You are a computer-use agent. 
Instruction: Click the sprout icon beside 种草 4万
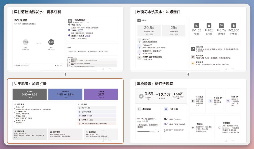coord(228,101)
